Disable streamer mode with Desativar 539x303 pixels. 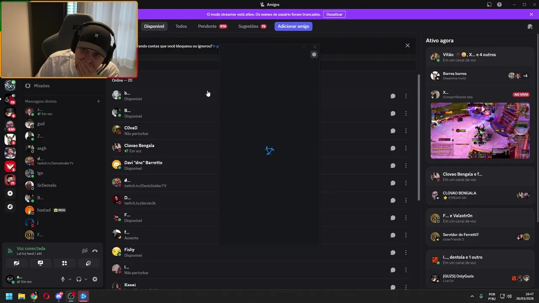pyautogui.click(x=334, y=14)
